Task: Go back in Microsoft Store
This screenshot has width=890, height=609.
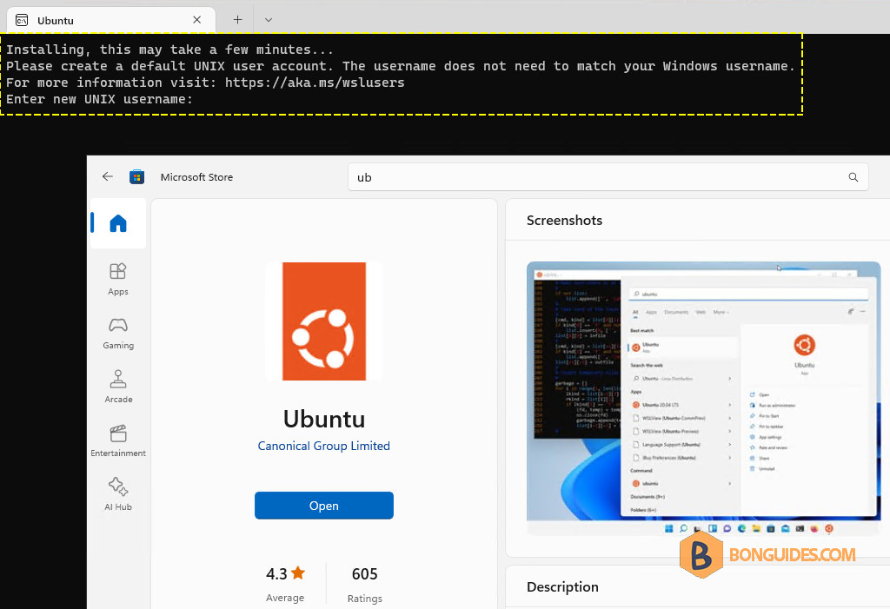Action: coord(107,176)
